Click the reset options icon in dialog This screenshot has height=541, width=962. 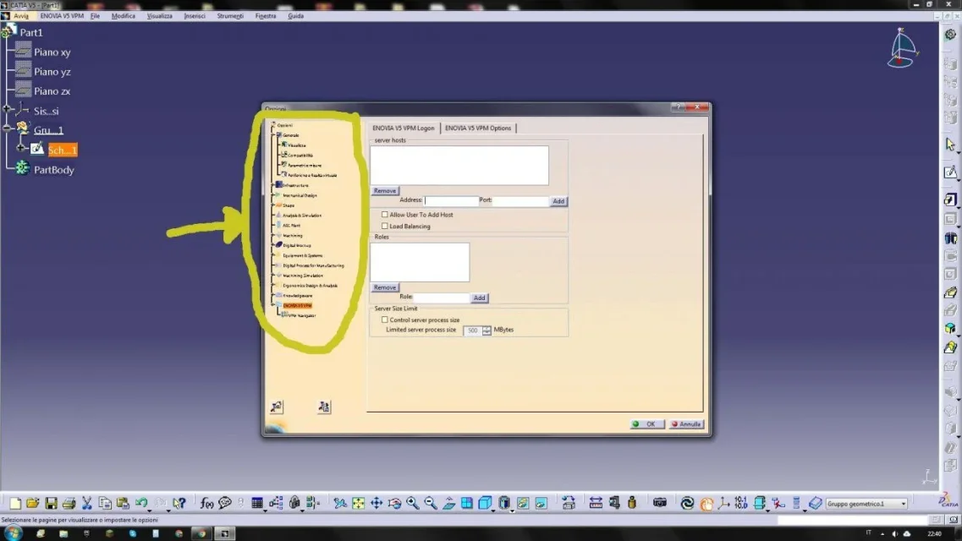pos(277,407)
